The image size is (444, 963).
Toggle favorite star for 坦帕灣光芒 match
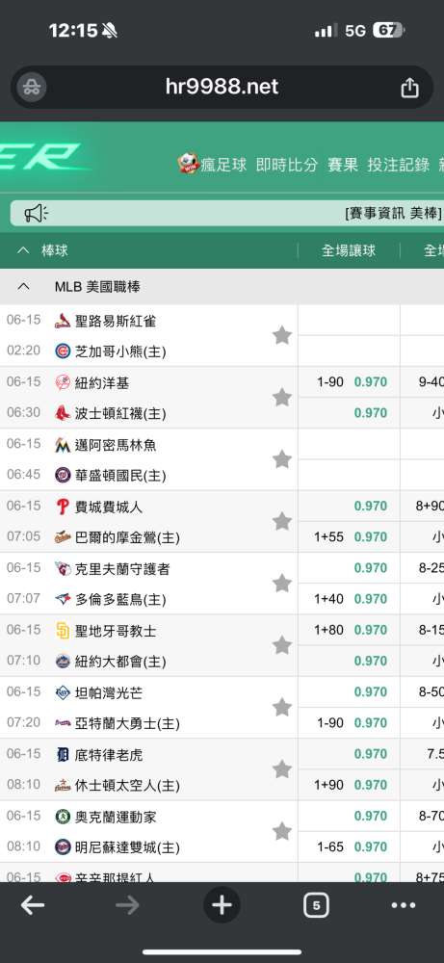pyautogui.click(x=282, y=708)
